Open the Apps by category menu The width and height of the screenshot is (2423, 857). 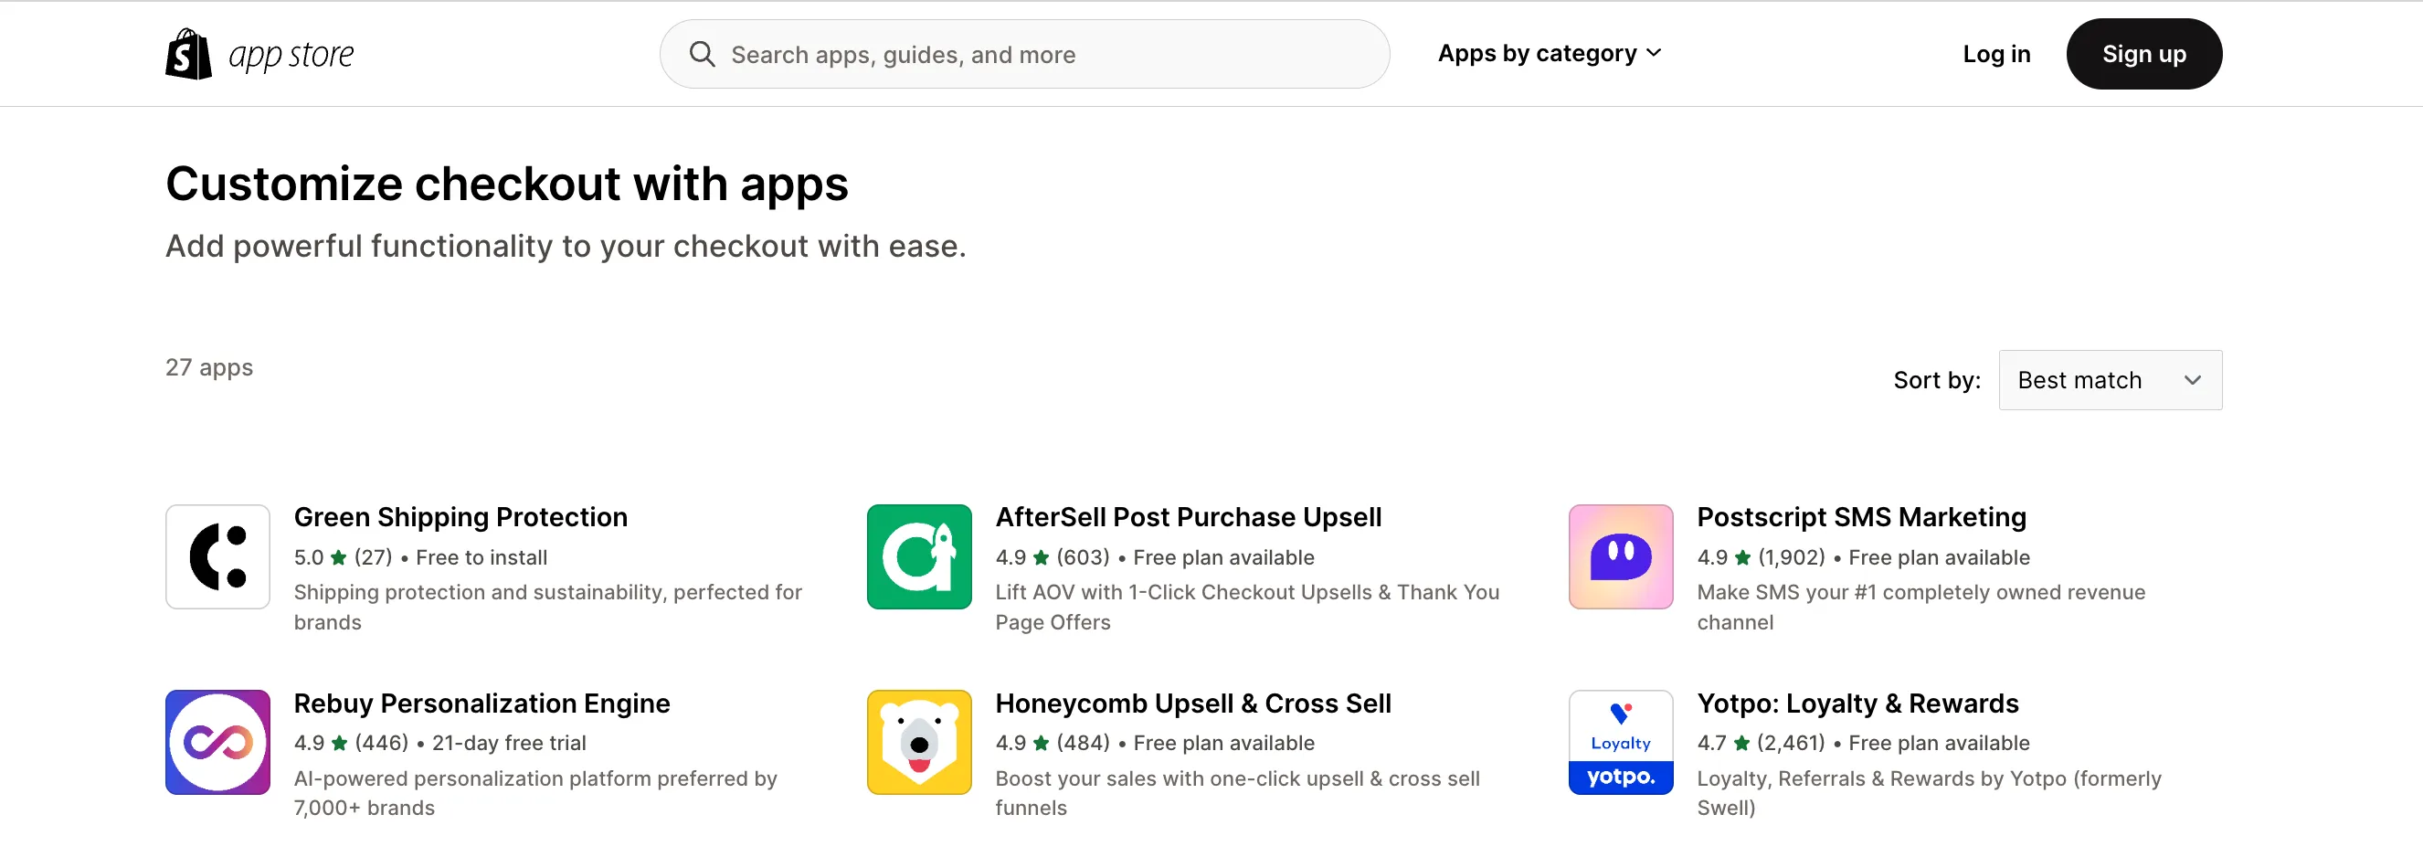[x=1538, y=53]
